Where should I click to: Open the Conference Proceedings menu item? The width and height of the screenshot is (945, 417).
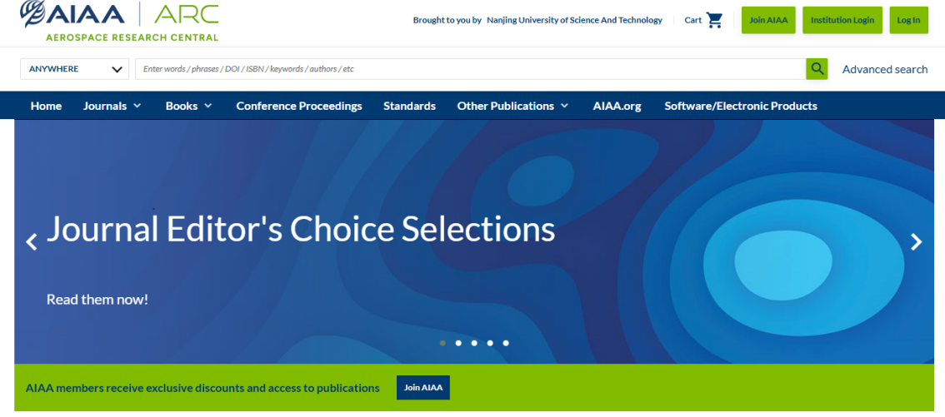pos(299,106)
